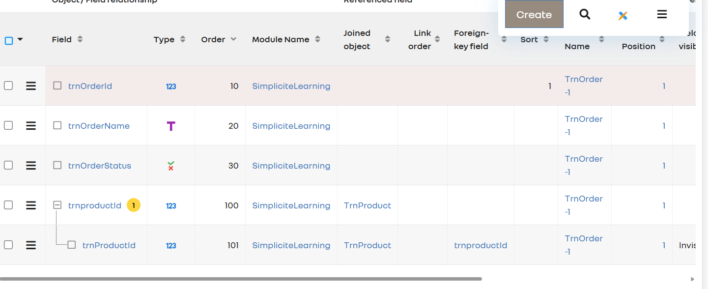The height and width of the screenshot is (289, 708).
Task: Click the text type icon for trnOrderName
Action: tap(170, 126)
